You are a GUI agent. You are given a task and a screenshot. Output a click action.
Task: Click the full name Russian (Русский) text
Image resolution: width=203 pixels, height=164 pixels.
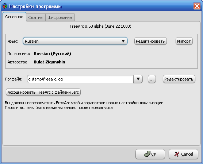tap(52, 54)
